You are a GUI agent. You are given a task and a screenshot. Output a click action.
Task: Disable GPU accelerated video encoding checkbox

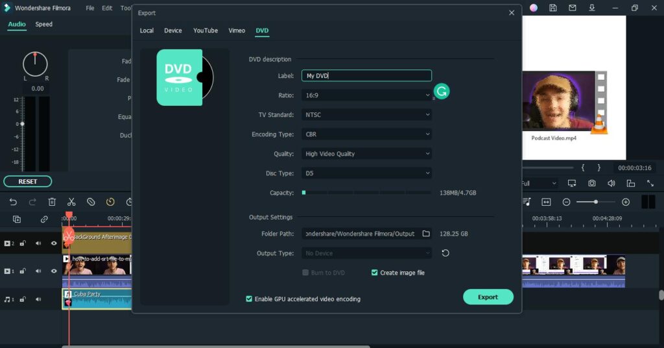coord(249,299)
